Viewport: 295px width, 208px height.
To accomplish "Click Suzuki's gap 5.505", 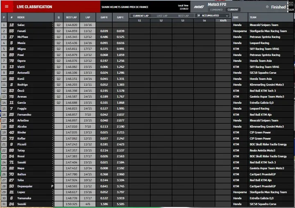I will [x=120, y=204].
